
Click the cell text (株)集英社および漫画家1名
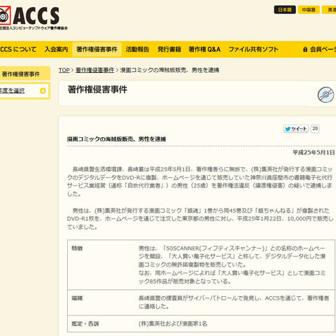coord(173,323)
